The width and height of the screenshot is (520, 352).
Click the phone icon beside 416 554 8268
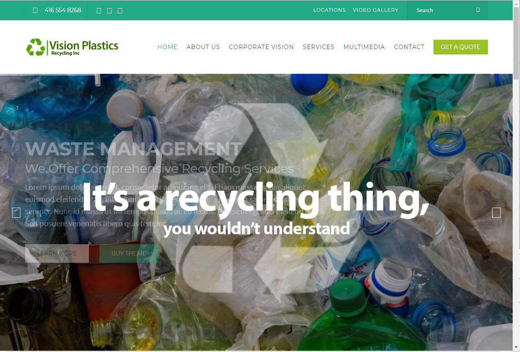click(35, 10)
